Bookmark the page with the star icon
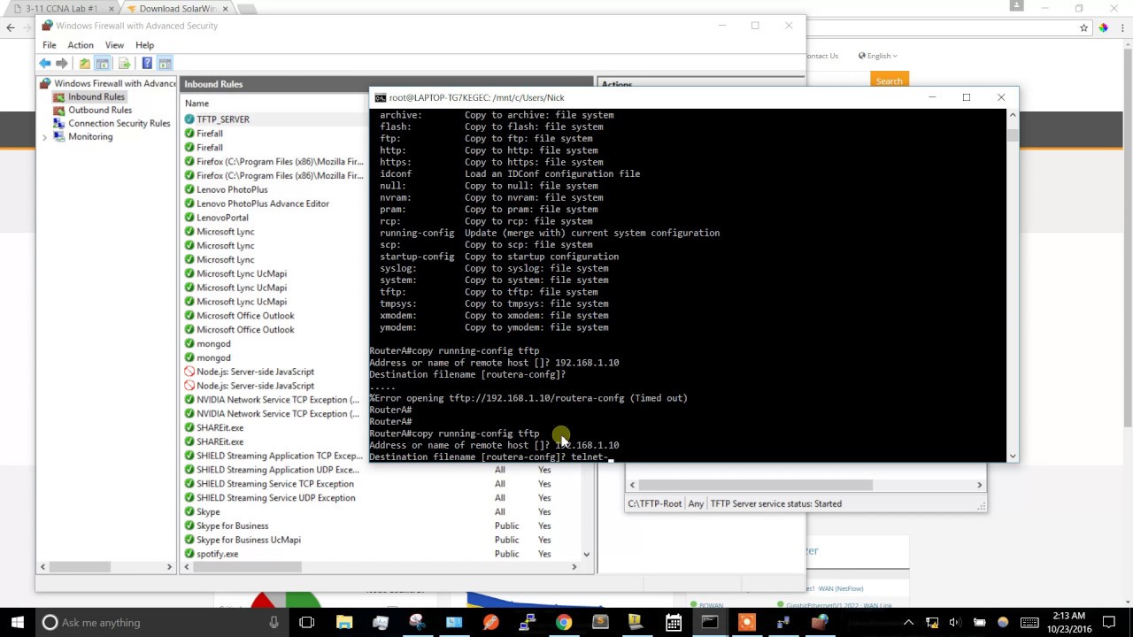The height and width of the screenshot is (637, 1133). pos(1083,27)
